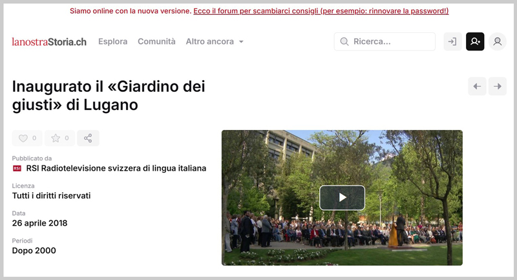Go to lanostraStoria.ch home logo
This screenshot has height=280, width=517.
point(49,42)
